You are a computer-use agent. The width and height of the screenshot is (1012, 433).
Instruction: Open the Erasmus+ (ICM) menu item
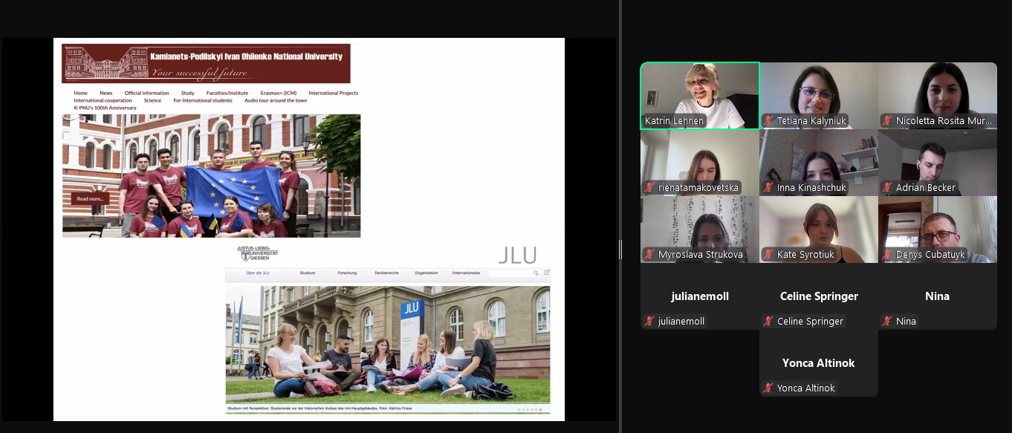(x=279, y=93)
